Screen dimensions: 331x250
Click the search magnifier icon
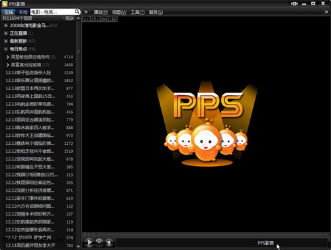[77, 12]
